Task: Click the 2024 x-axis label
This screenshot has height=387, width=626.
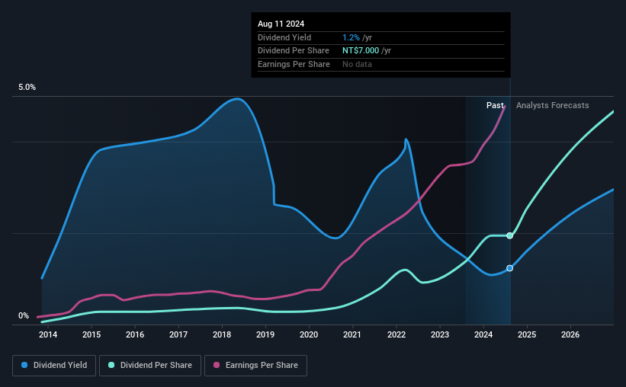Action: pos(483,334)
